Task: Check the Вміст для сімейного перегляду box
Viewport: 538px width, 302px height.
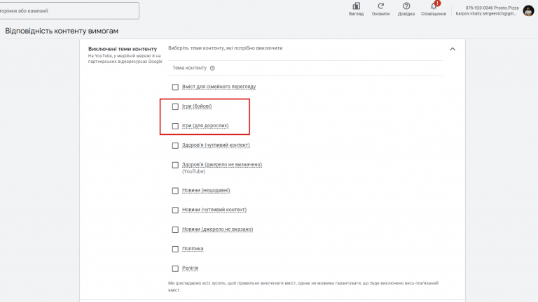Action: tap(175, 87)
